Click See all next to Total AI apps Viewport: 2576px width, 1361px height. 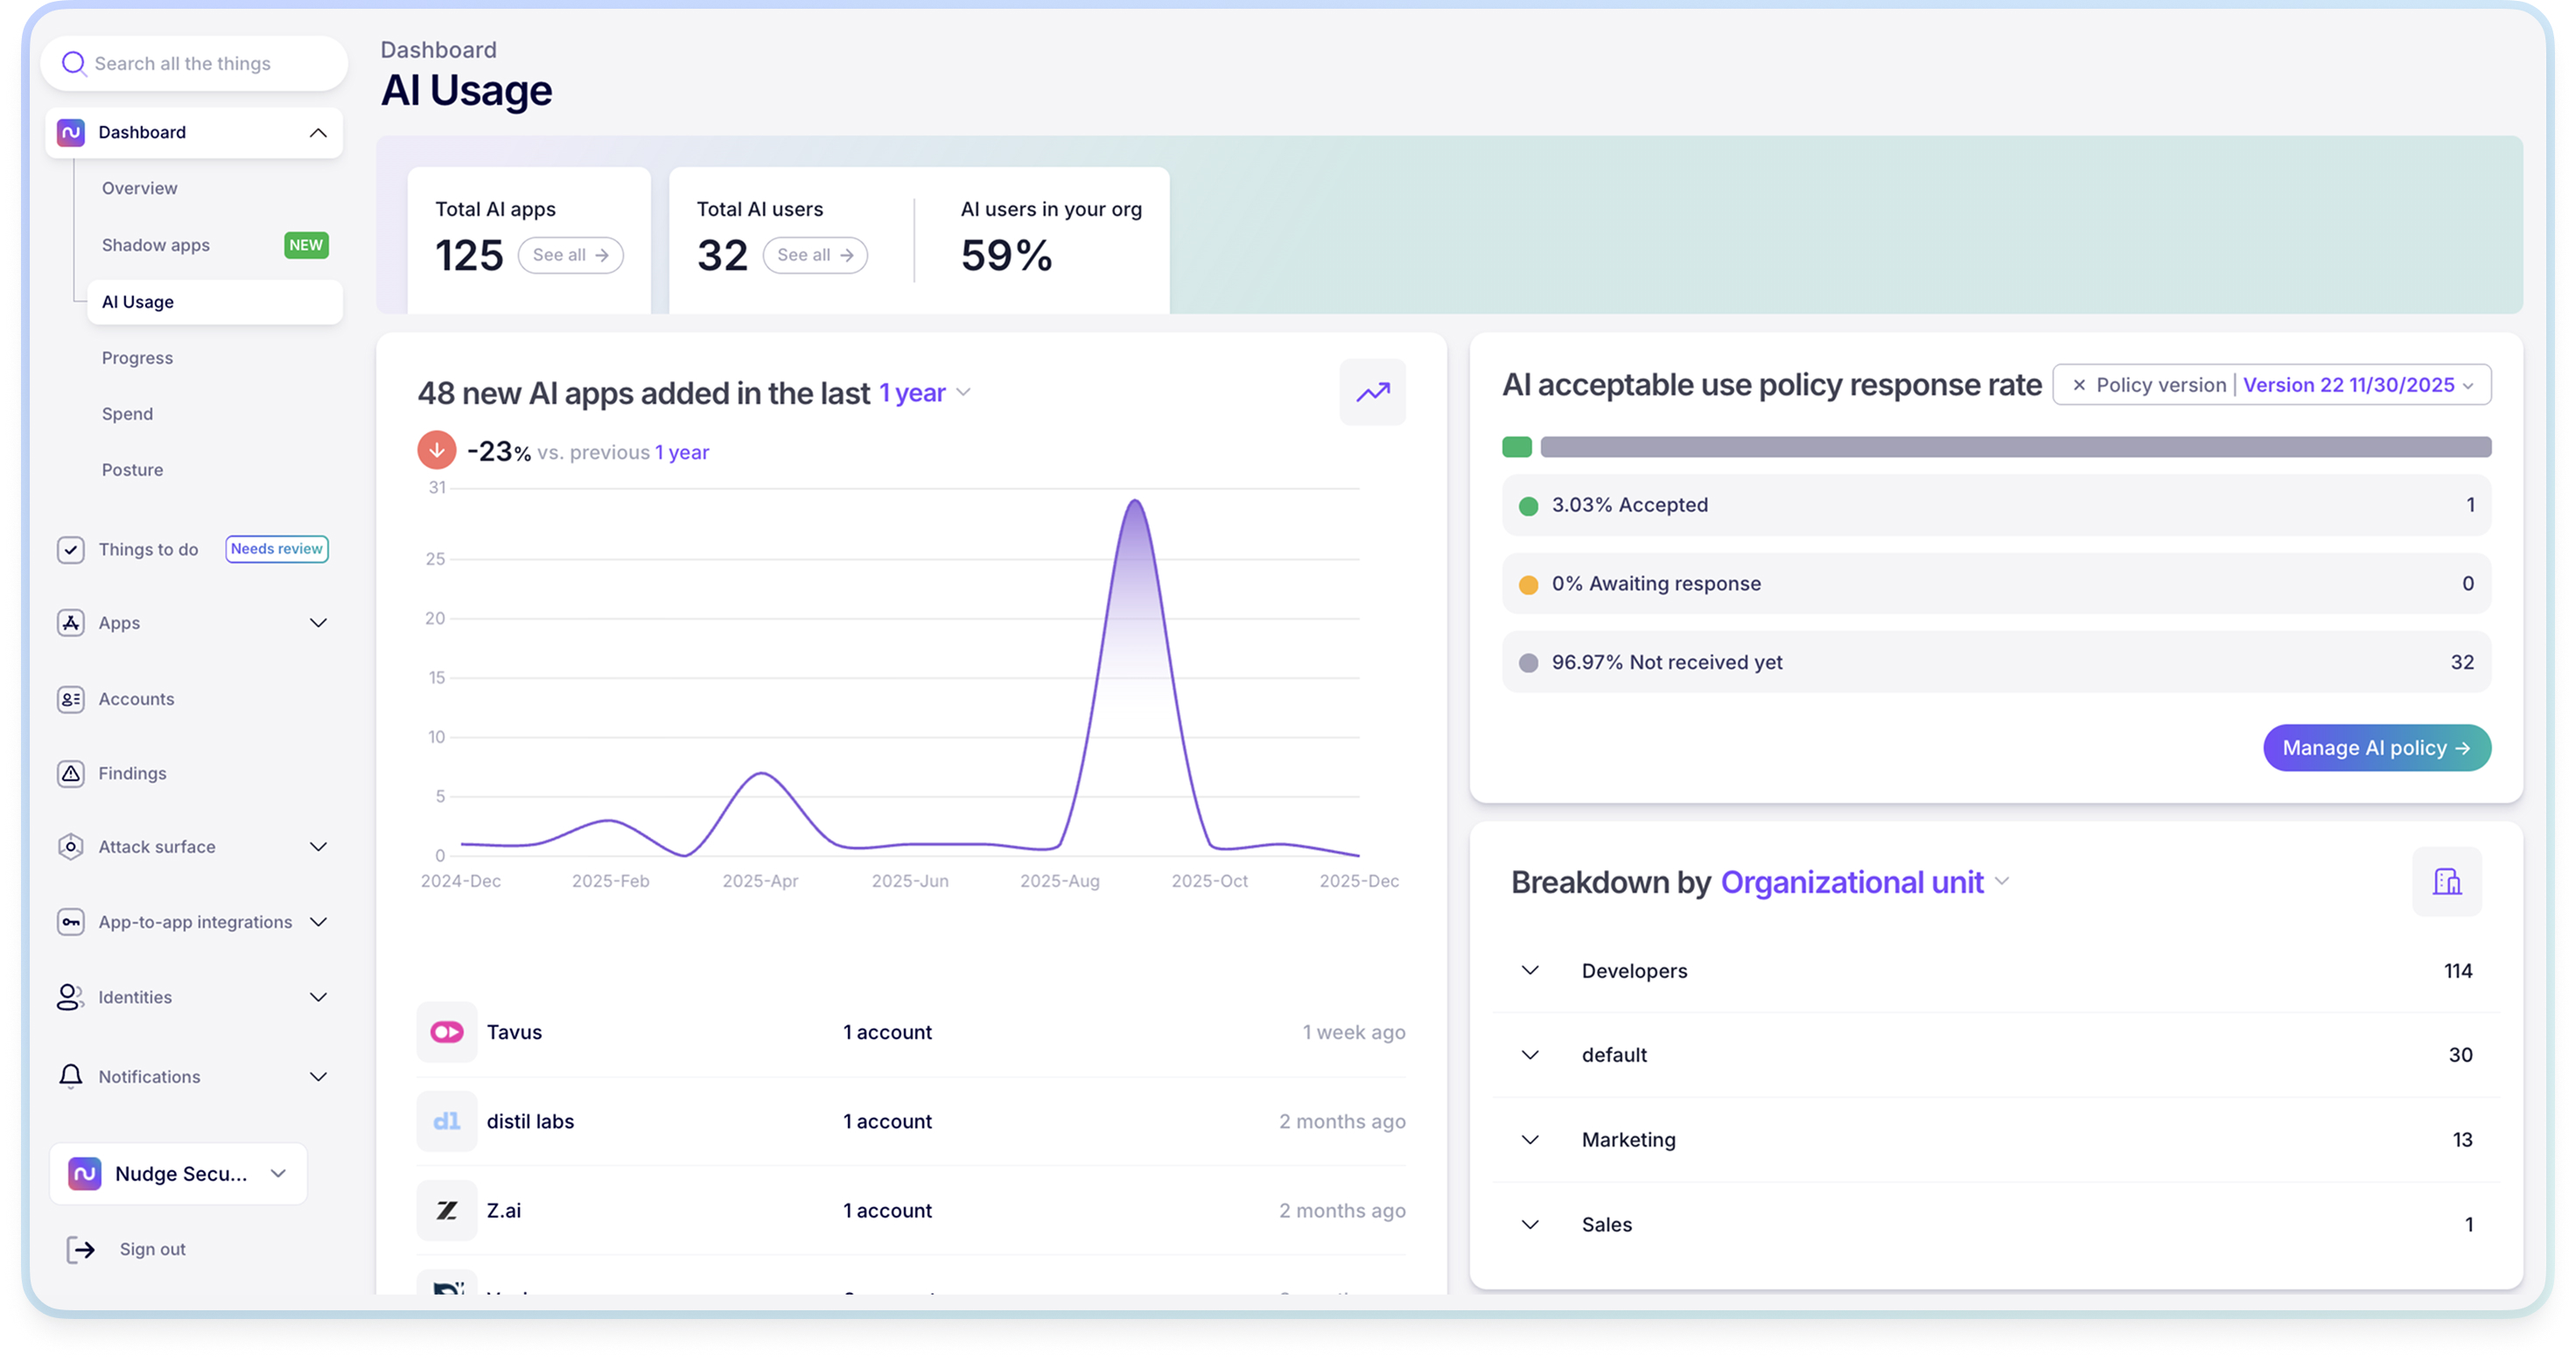point(570,255)
